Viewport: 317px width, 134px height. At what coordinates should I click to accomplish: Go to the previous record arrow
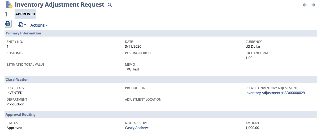[305, 5]
